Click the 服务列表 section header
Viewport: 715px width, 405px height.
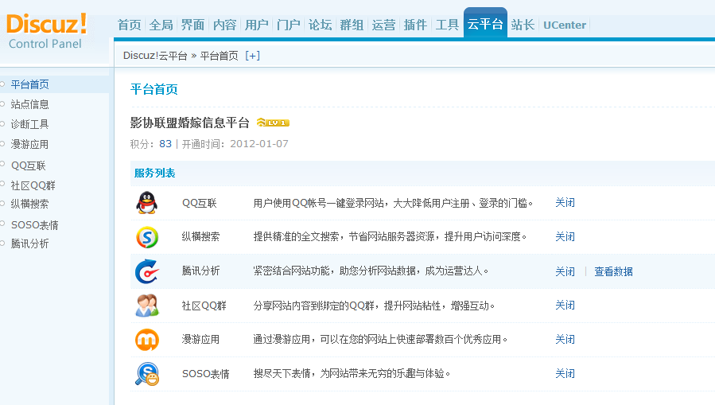(x=154, y=173)
